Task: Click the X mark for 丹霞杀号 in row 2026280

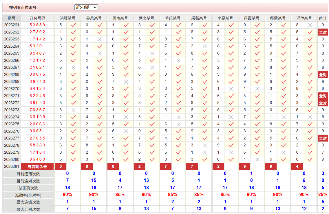Action: pyautogui.click(x=257, y=159)
